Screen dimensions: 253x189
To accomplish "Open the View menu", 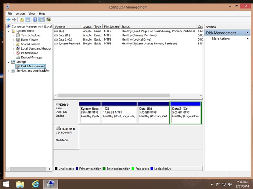I will point(32,13).
